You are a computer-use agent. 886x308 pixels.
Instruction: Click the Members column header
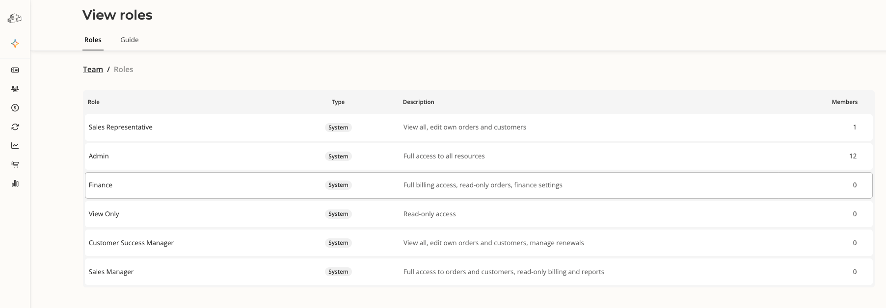pos(844,102)
